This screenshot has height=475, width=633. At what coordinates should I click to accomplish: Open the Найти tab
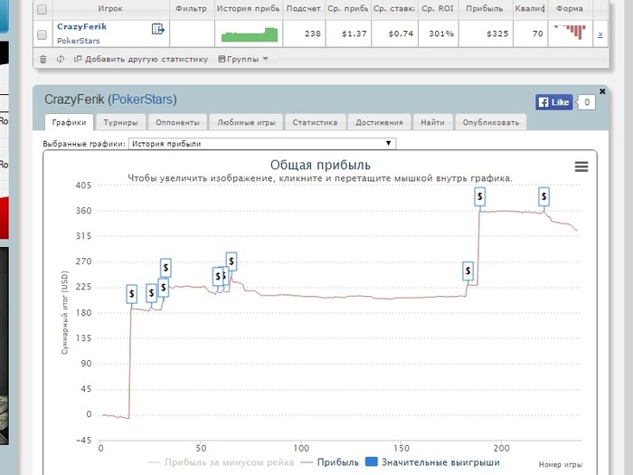tap(432, 122)
